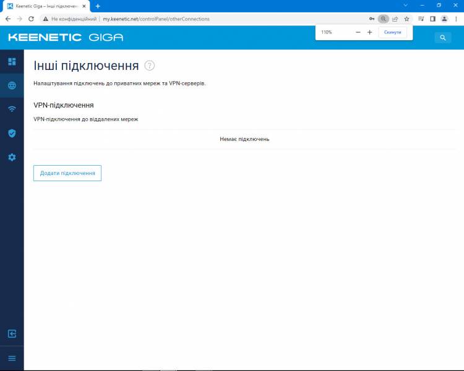Click the logout icon in sidebar
464x371 pixels.
[12, 334]
